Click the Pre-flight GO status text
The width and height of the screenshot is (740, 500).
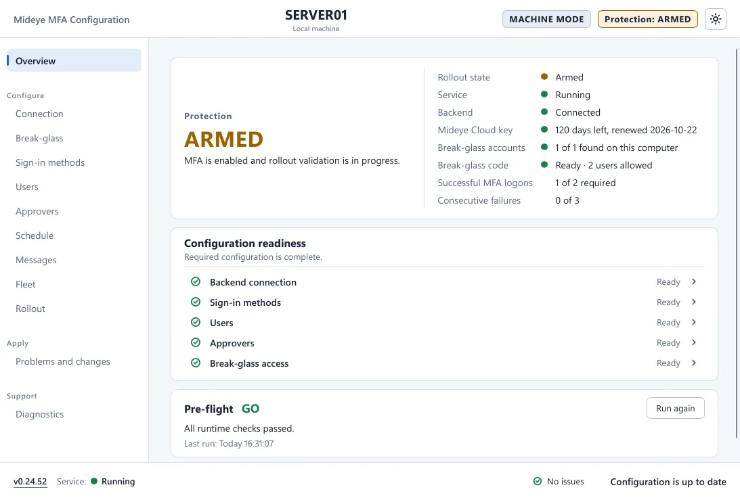tap(251, 409)
